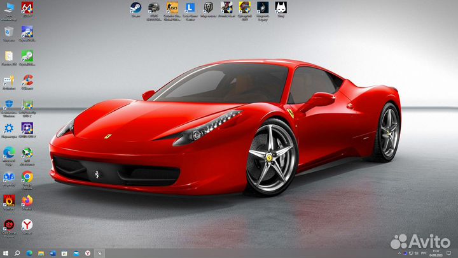Open the Windows Start menu
This screenshot has height=258, width=458.
(6, 254)
